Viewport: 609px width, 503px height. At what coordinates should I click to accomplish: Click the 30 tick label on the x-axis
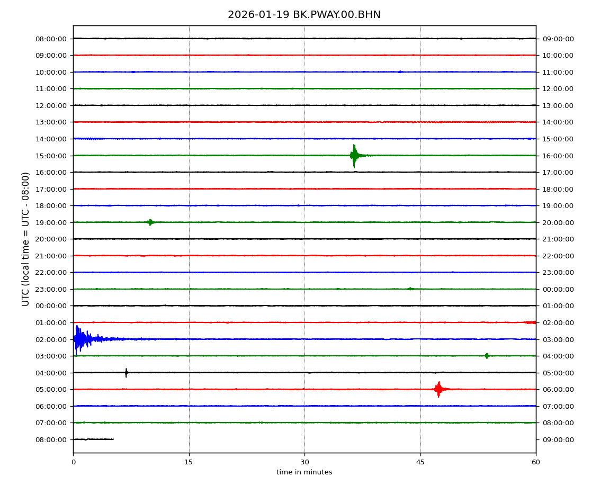coord(304,462)
